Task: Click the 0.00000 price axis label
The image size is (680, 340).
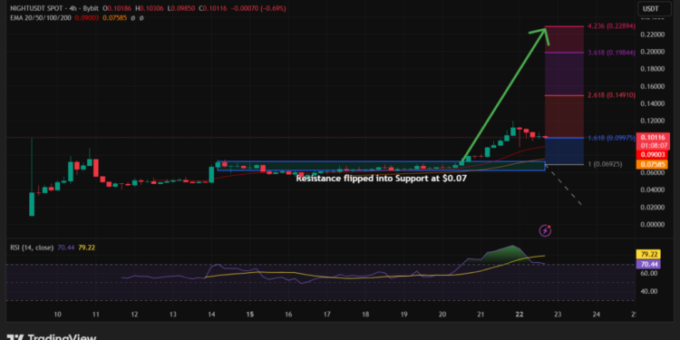Action: [654, 225]
